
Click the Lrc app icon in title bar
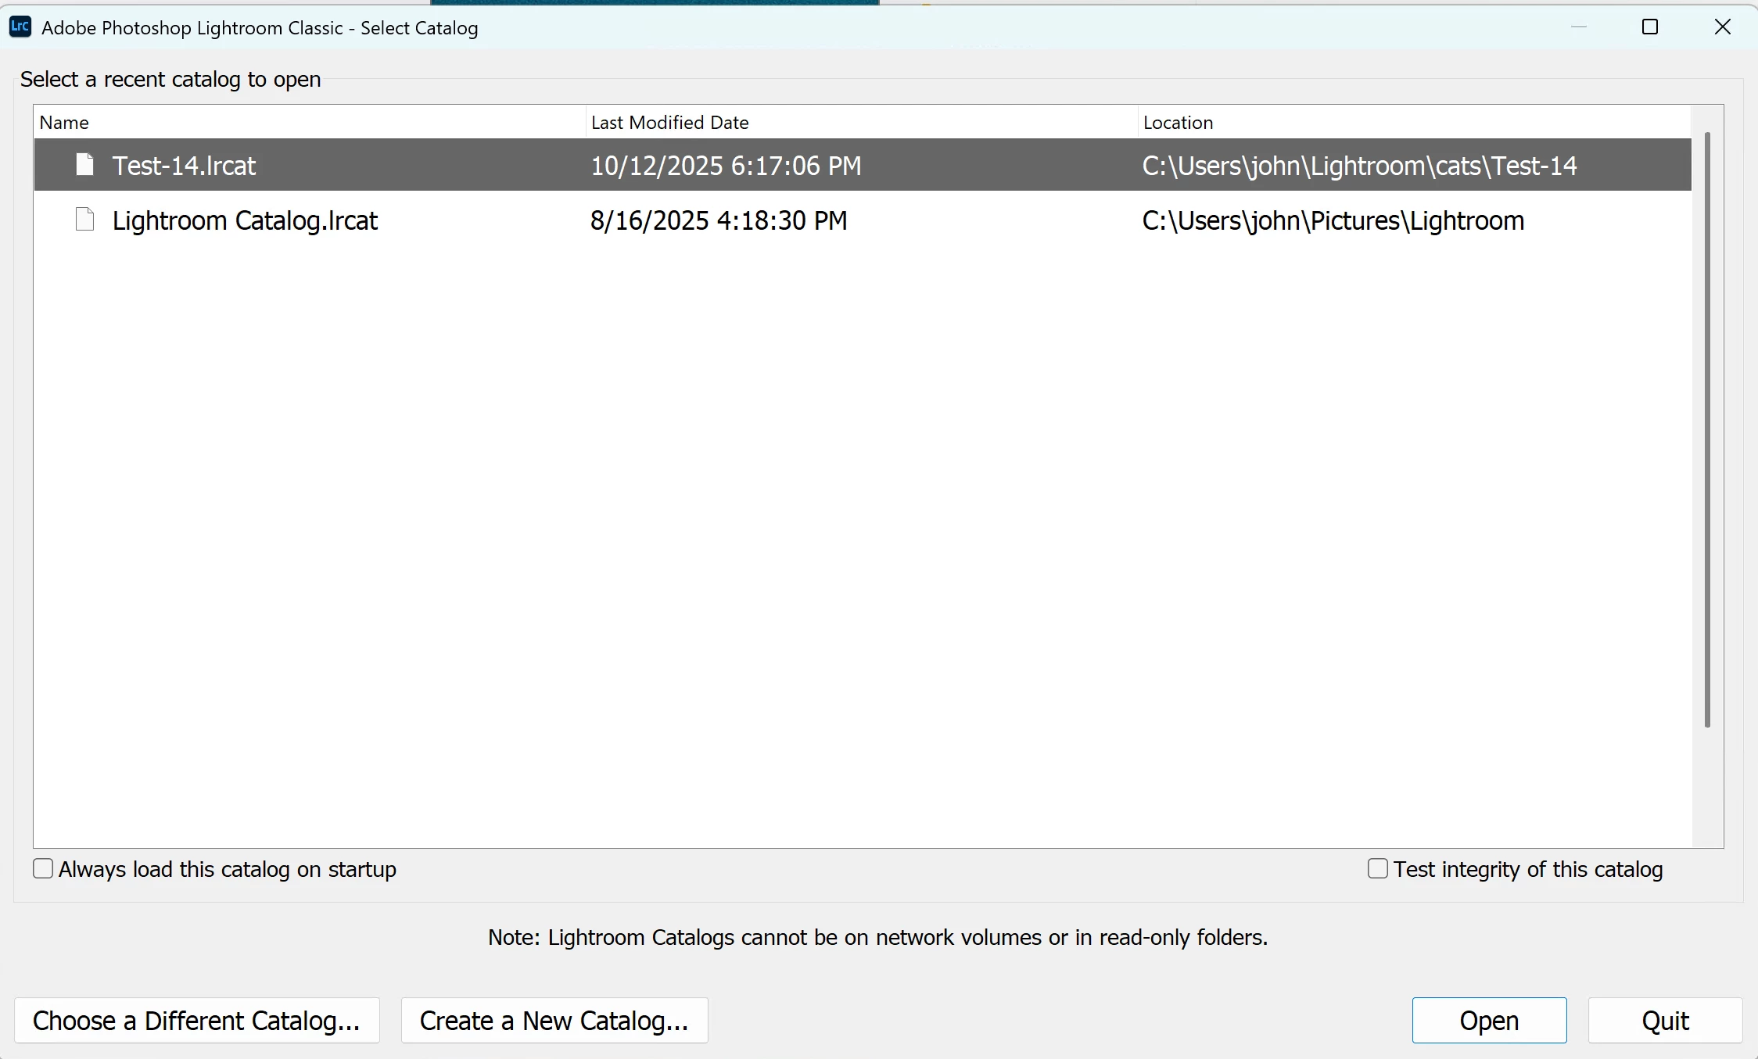point(20,27)
